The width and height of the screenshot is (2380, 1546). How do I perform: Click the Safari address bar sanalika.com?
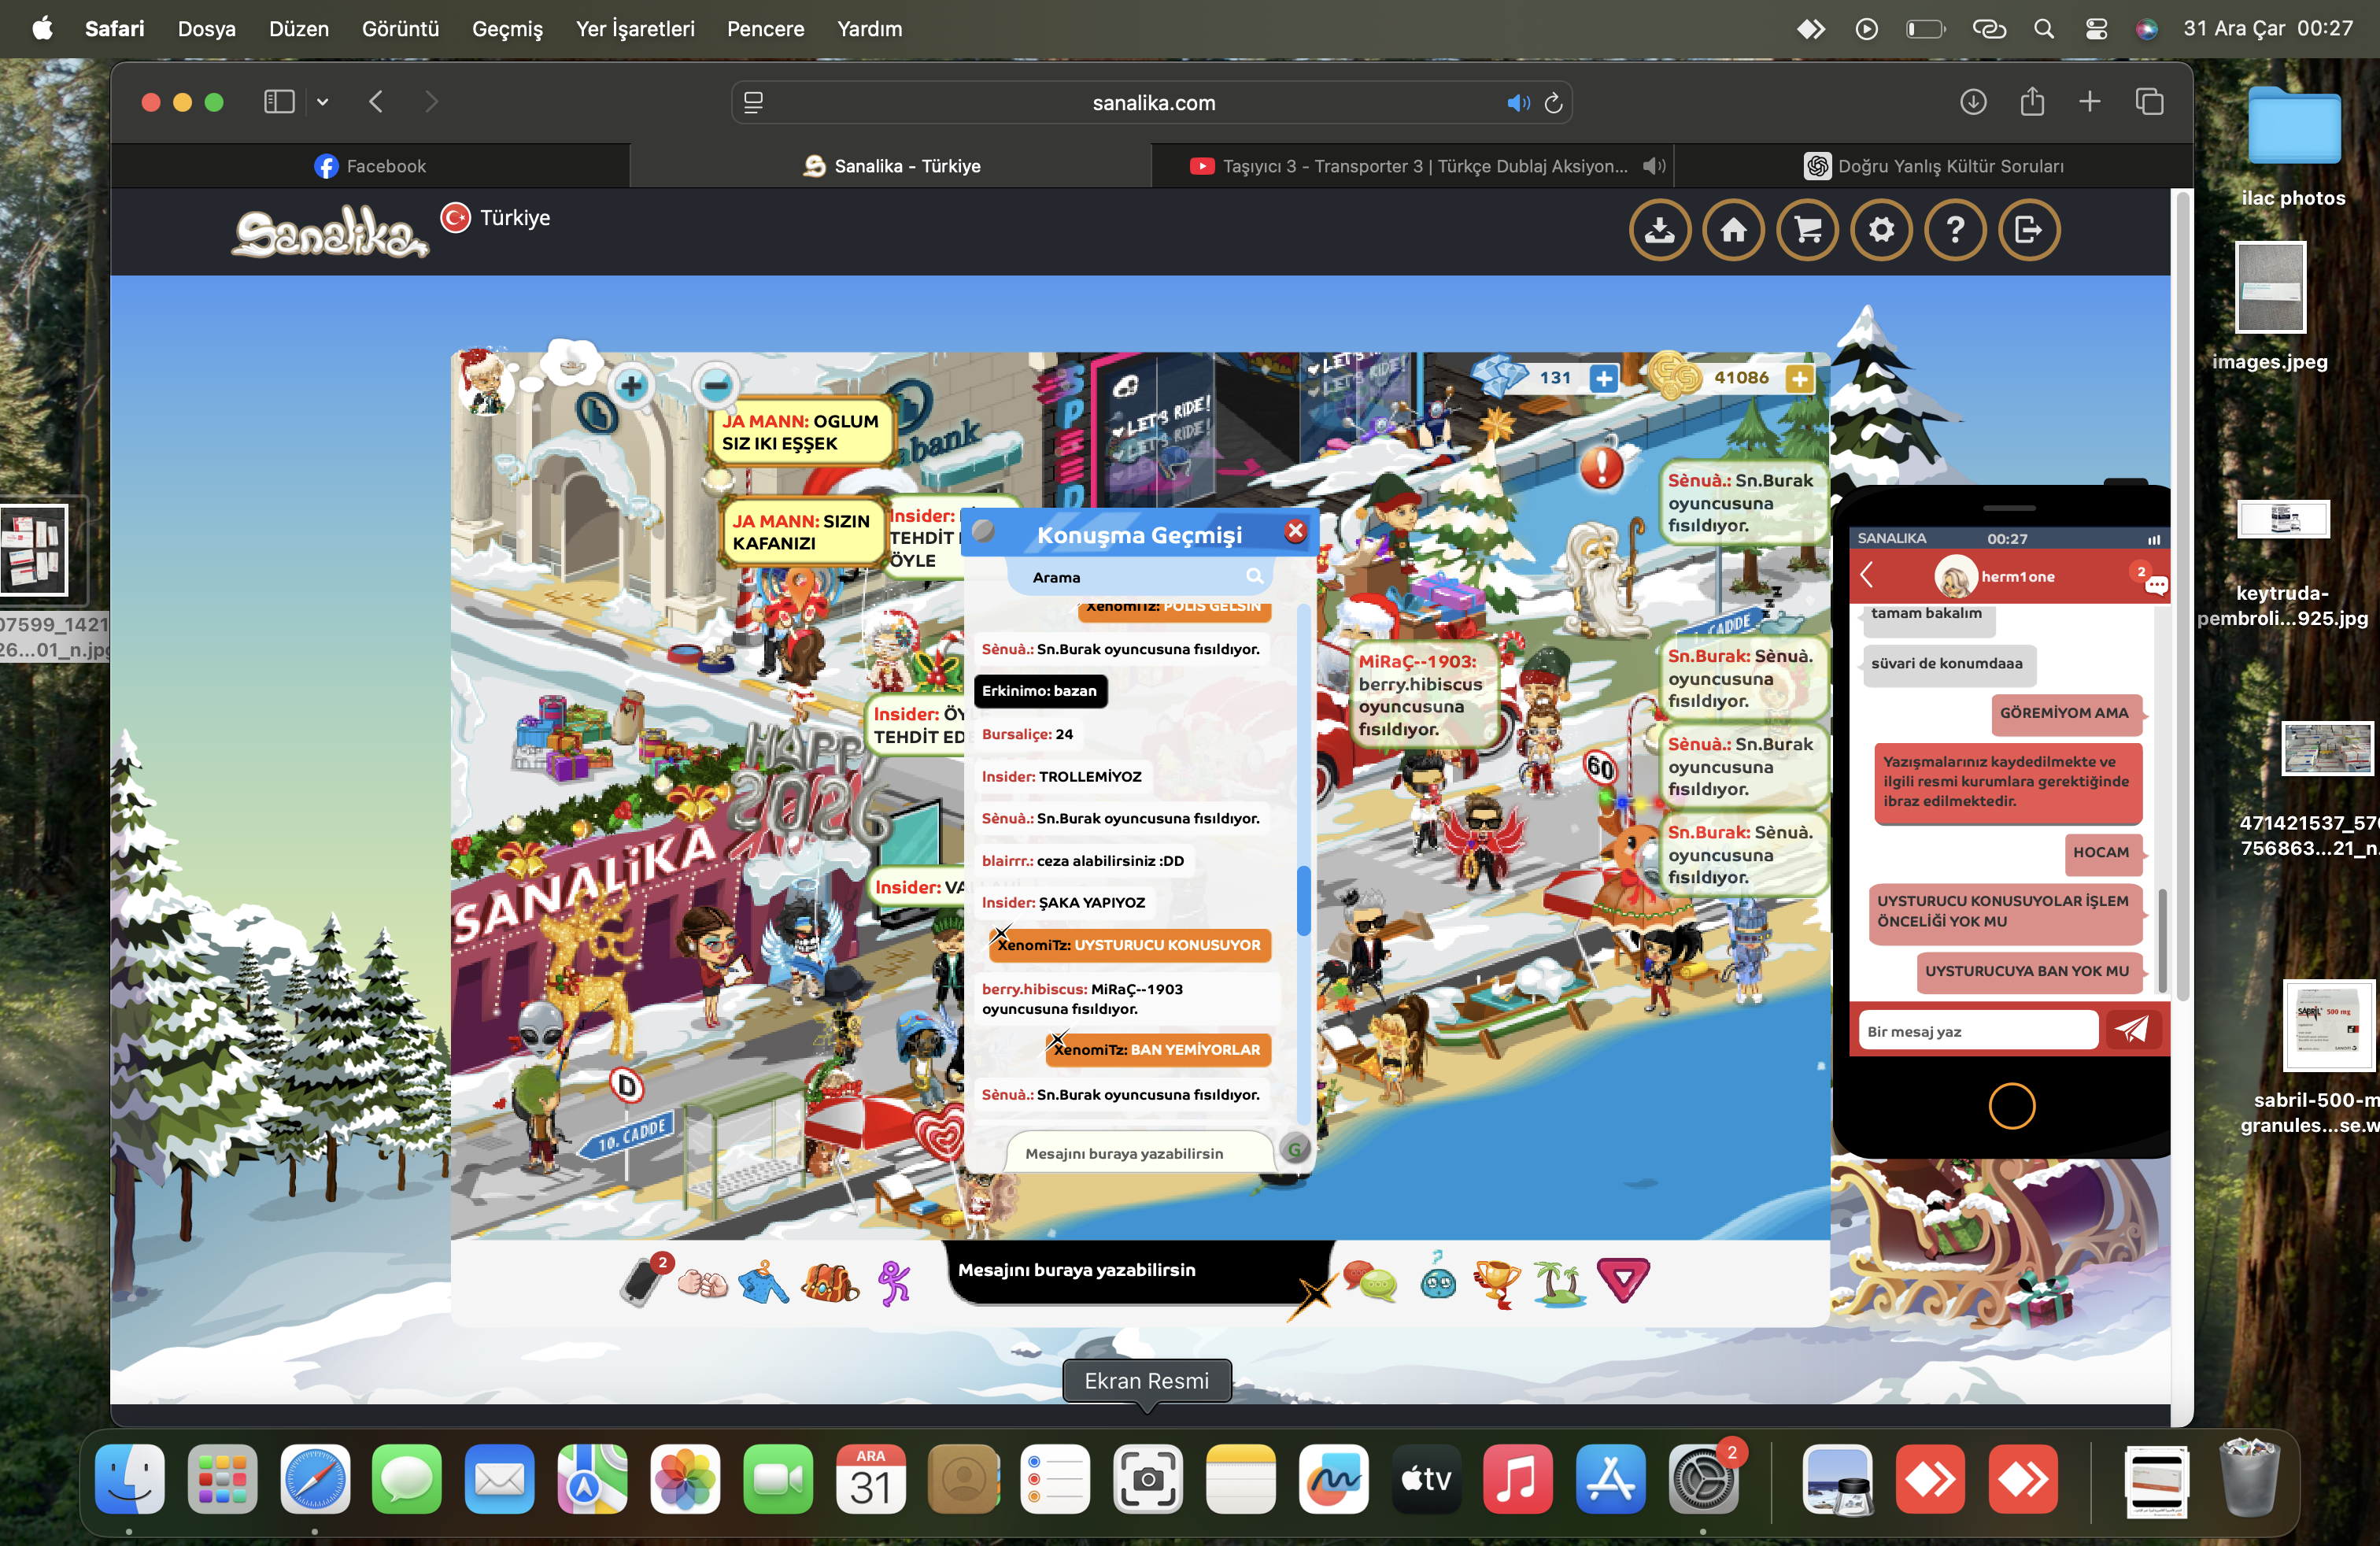click(x=1153, y=103)
